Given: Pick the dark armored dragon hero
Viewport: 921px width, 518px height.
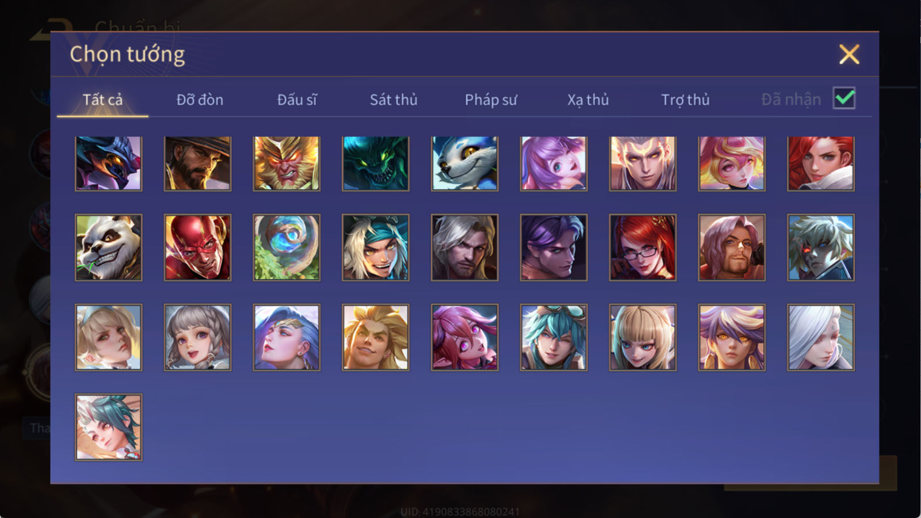Looking at the screenshot, I should (x=108, y=163).
